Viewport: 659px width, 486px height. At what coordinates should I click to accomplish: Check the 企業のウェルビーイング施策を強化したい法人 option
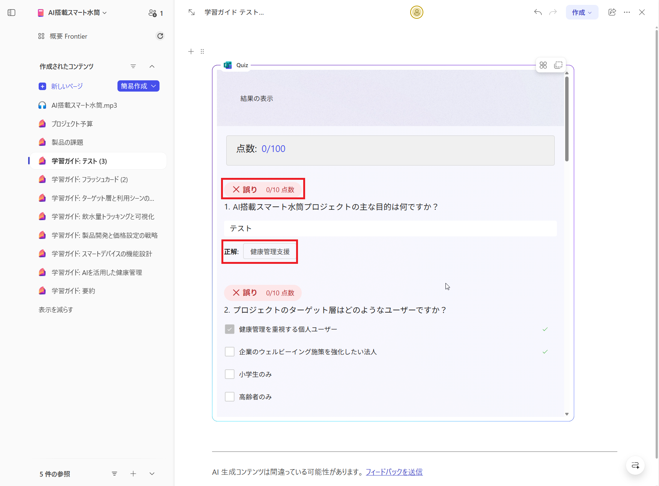click(229, 351)
